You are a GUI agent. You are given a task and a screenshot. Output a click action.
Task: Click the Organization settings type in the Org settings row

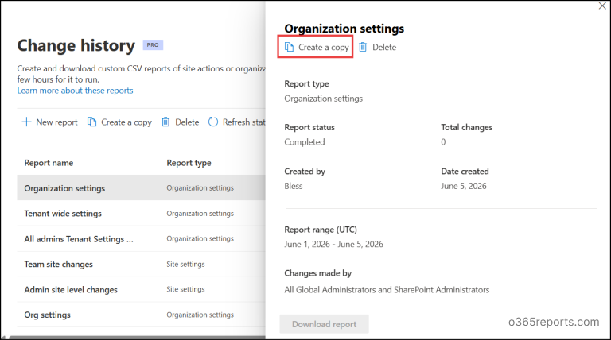click(x=200, y=315)
